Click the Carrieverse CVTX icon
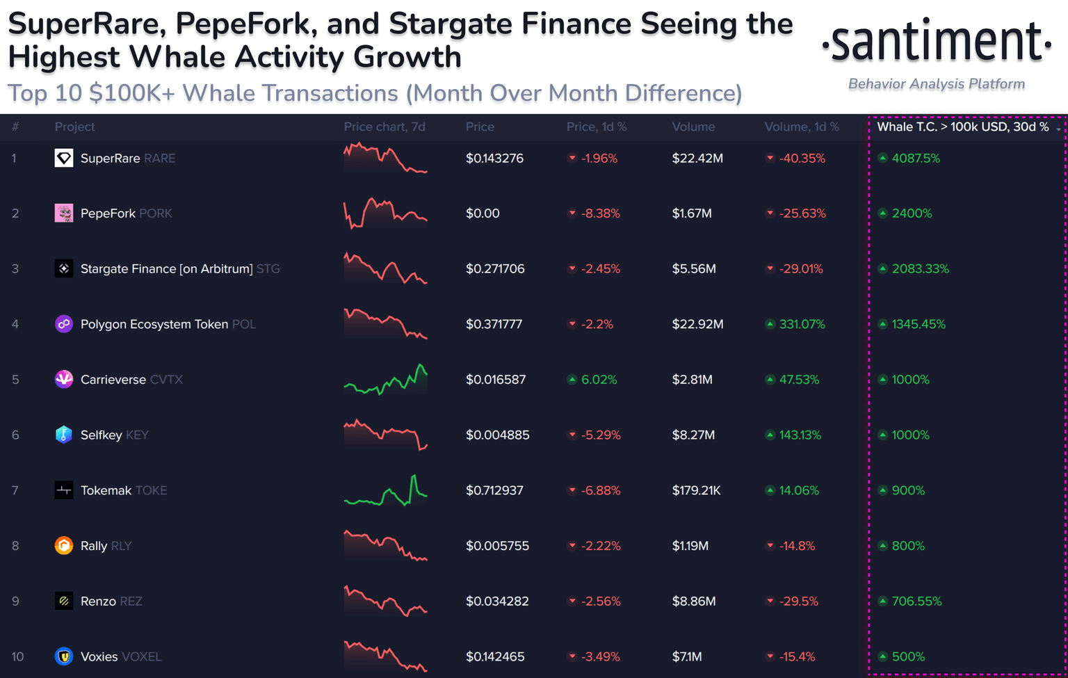 click(64, 380)
